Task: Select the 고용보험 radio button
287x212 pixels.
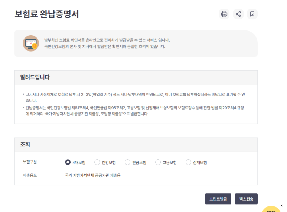Action: [x=158, y=162]
